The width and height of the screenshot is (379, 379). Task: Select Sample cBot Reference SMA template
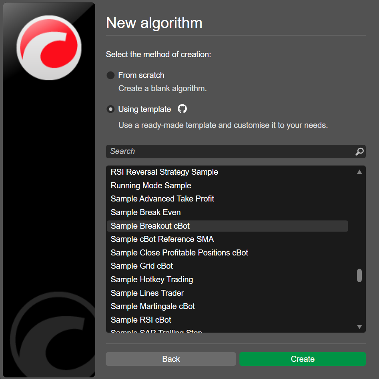(162, 239)
